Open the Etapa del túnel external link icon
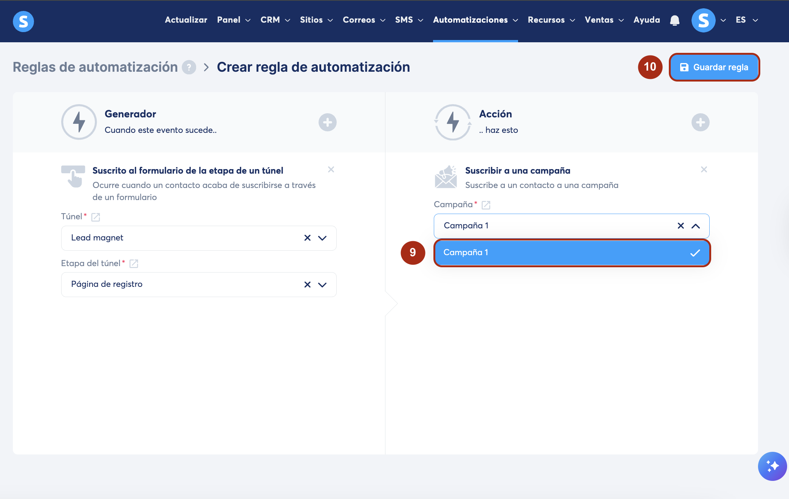This screenshot has height=499, width=789. (x=134, y=263)
